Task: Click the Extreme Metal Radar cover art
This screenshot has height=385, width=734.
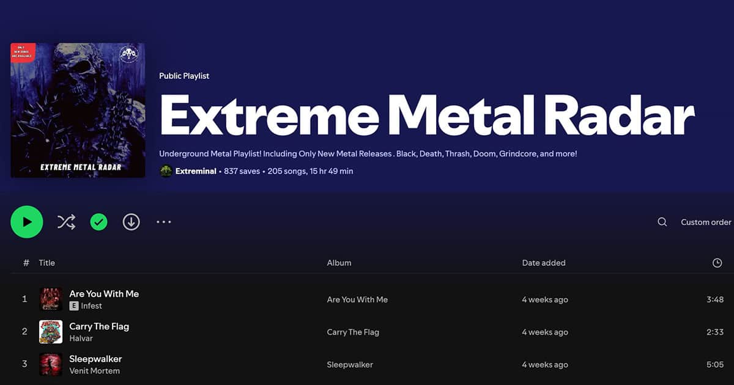Action: [x=78, y=111]
